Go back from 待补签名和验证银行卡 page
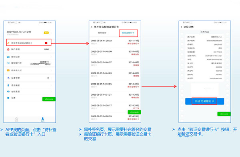Viewport: 240px width, 157px height. 92,27
